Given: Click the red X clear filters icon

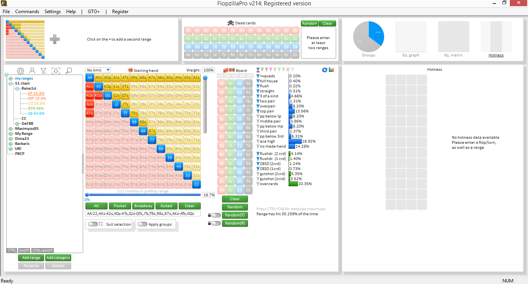Looking at the screenshot, I should tap(288, 70).
